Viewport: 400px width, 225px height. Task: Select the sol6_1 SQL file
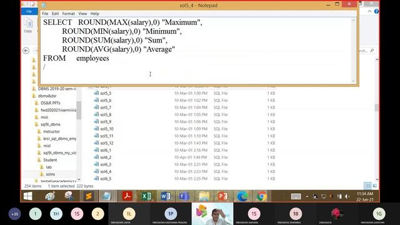pos(106,150)
